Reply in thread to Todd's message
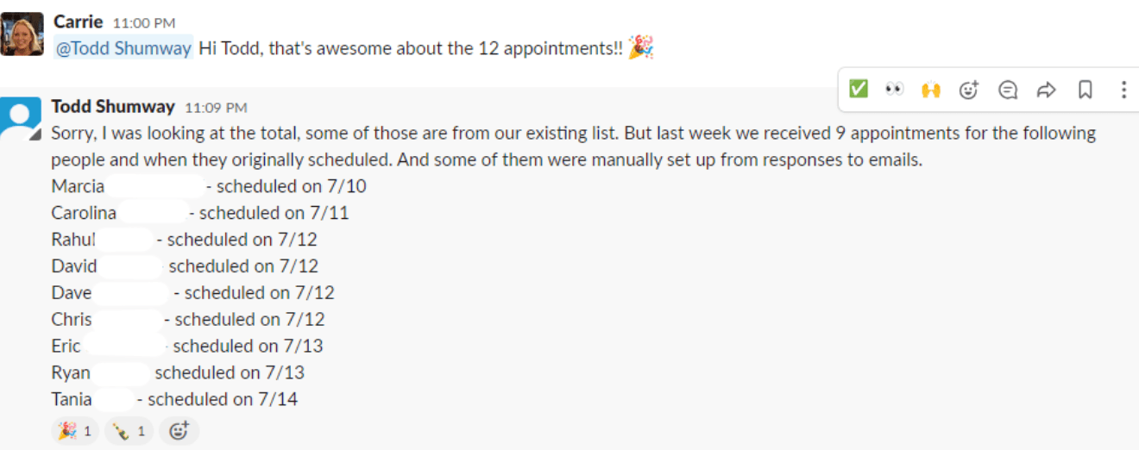 point(1007,90)
